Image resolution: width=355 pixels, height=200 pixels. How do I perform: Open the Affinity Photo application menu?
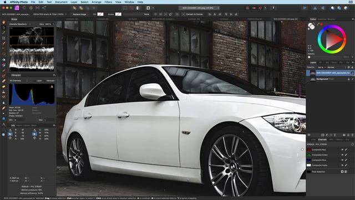point(19,2)
